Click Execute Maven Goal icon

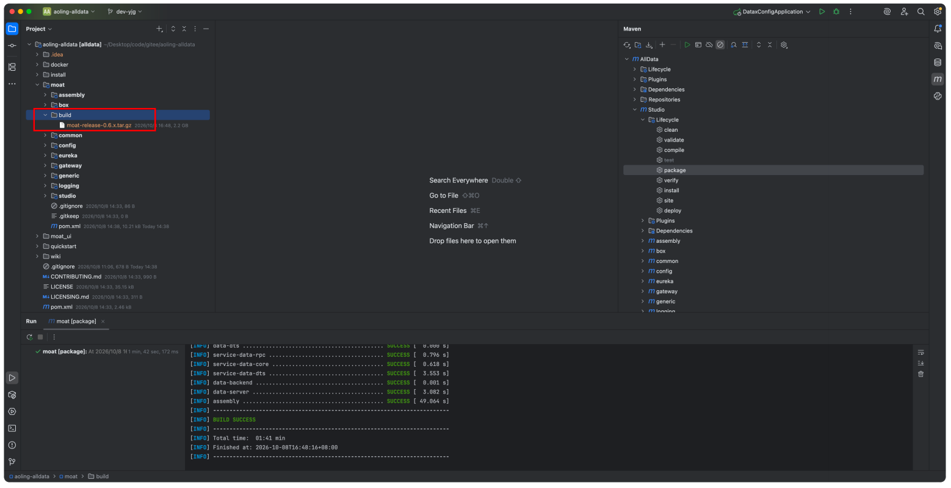tap(698, 45)
